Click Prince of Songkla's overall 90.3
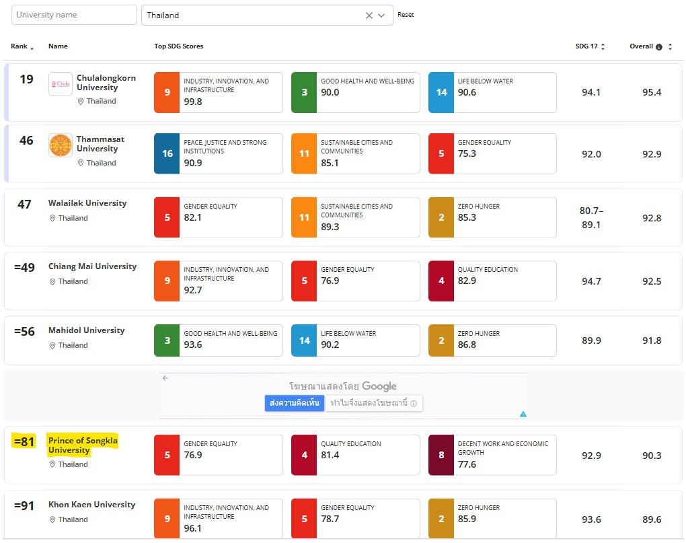Screen dimensions: 686x543 pos(652,456)
